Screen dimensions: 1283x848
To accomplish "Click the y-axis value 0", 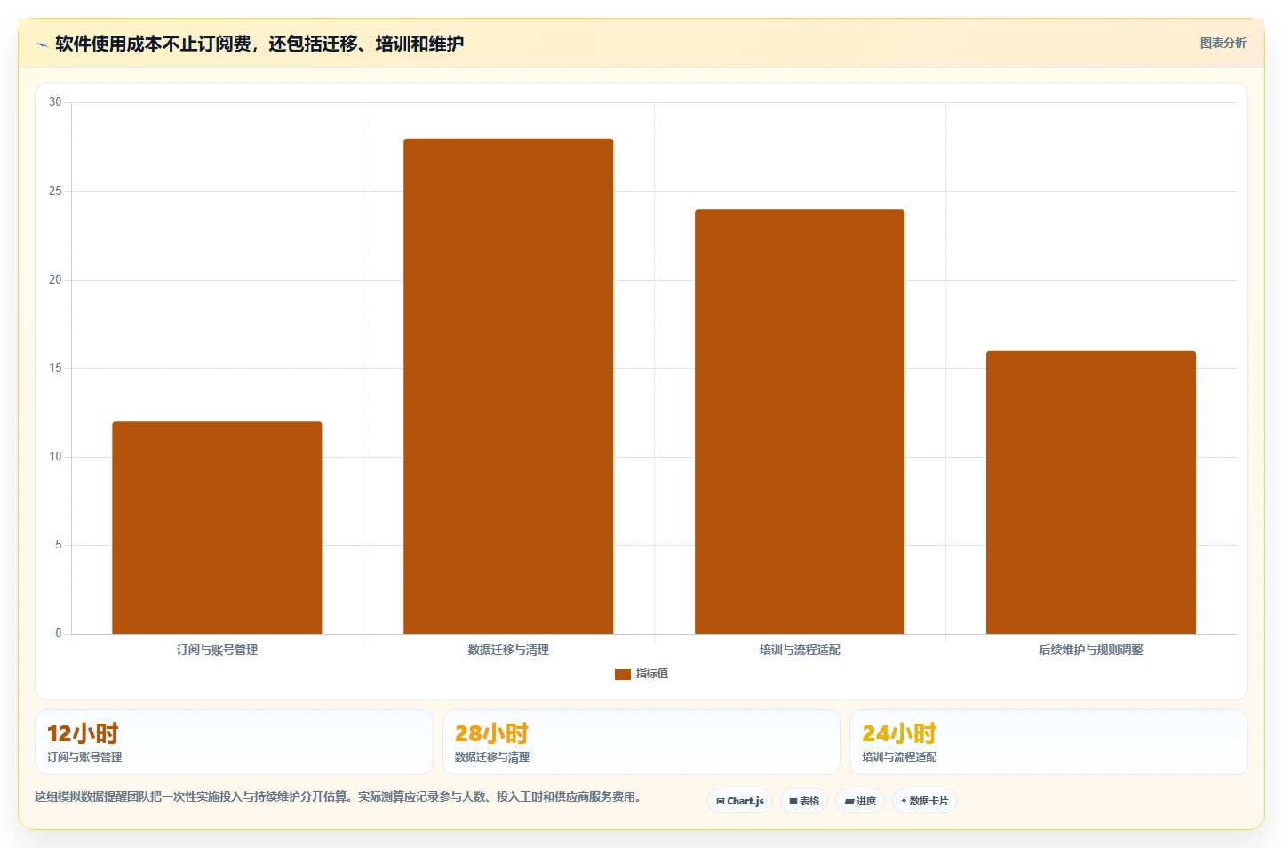I will [59, 634].
